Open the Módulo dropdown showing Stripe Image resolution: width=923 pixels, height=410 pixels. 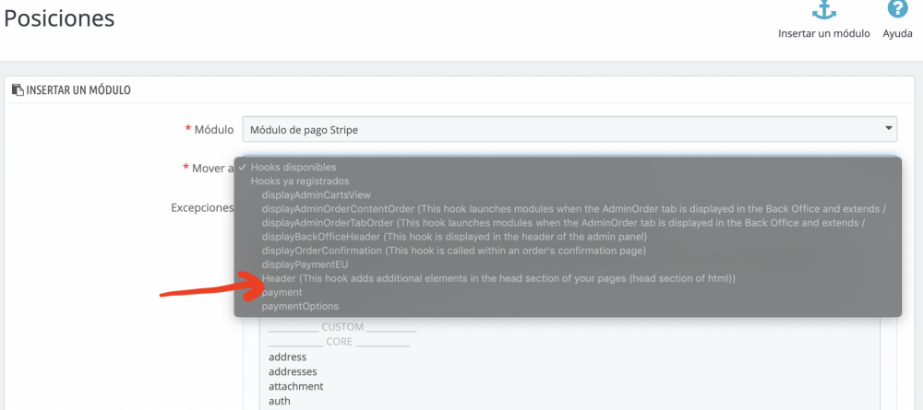click(569, 129)
